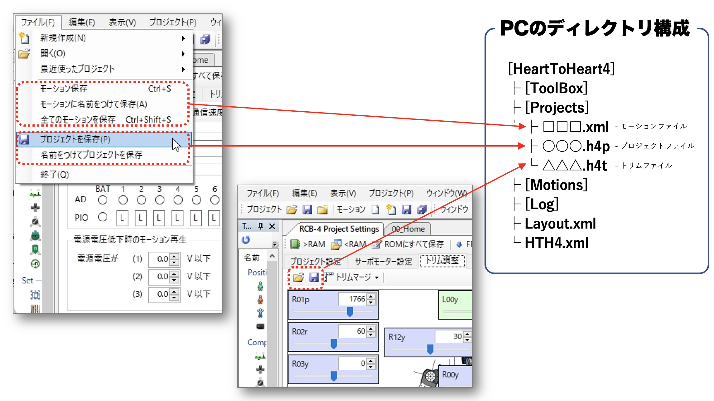Click the open project folder icon in the プロジェクト toolbar
The width and height of the screenshot is (714, 401).
click(292, 210)
